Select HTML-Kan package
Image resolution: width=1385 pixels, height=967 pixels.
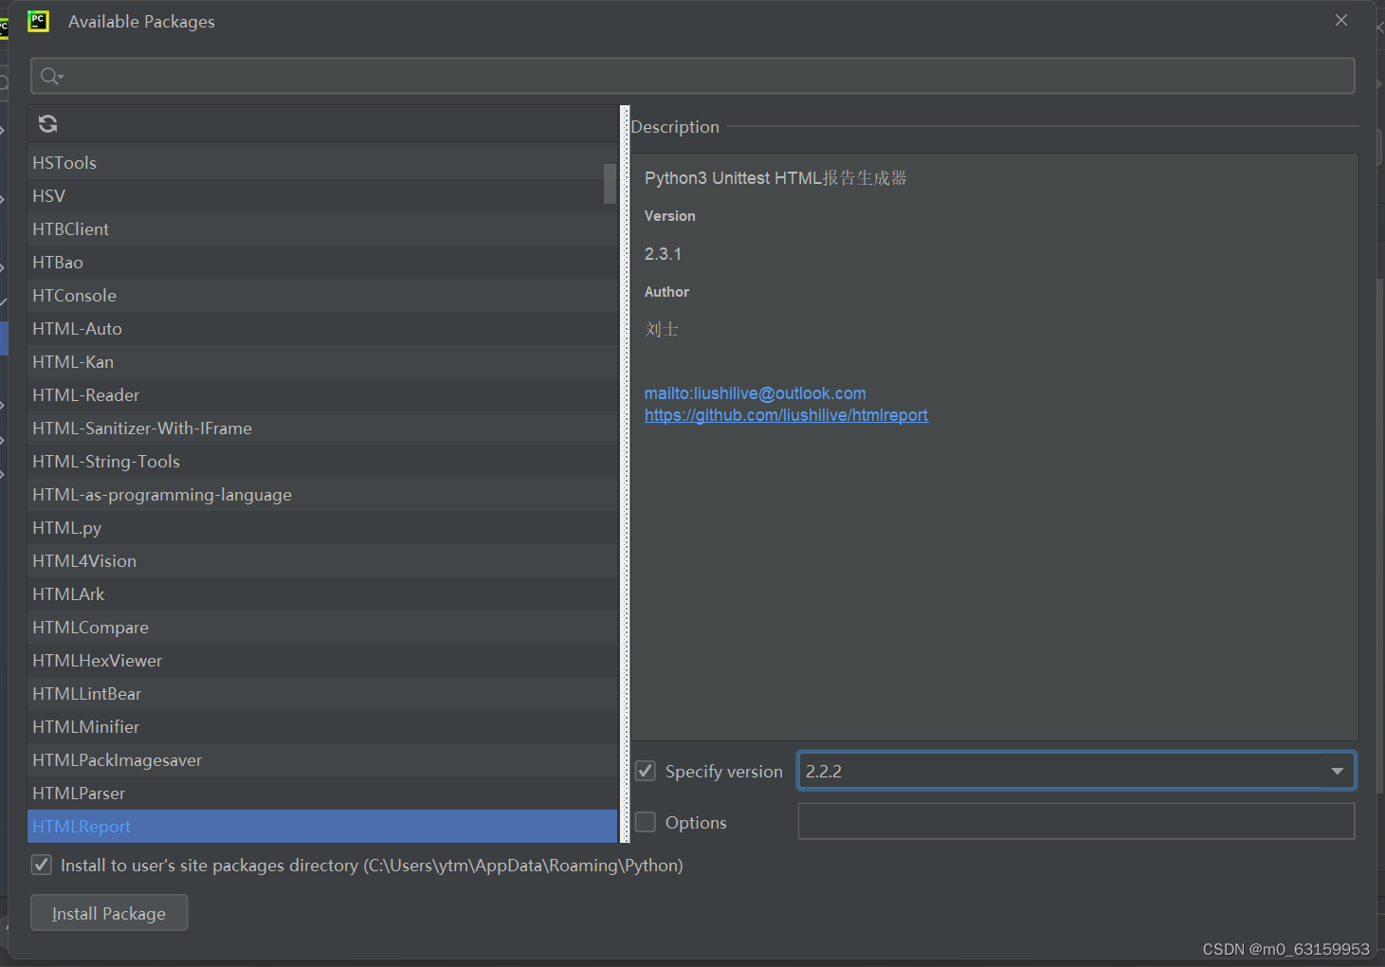[x=322, y=362]
